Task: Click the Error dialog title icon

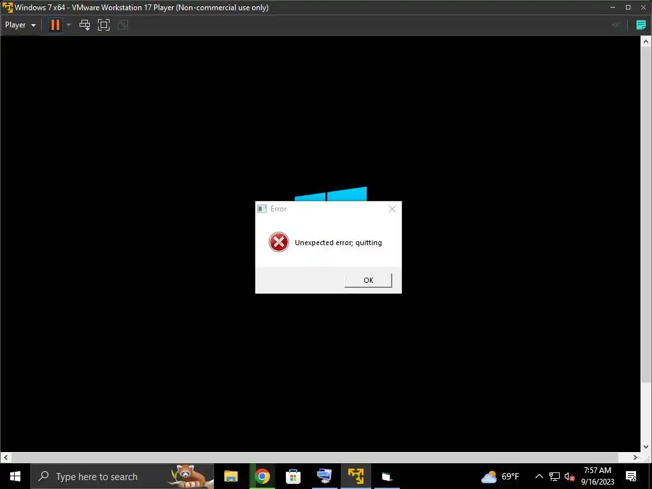Action: coord(262,209)
